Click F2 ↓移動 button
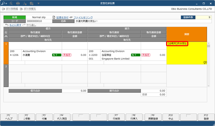The image size is (215, 126). pos(27,117)
